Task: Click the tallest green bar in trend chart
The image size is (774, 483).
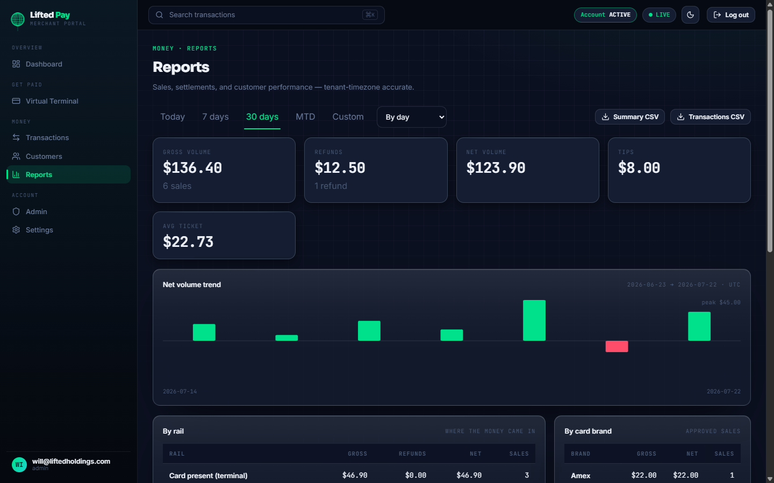Action: coord(534,320)
